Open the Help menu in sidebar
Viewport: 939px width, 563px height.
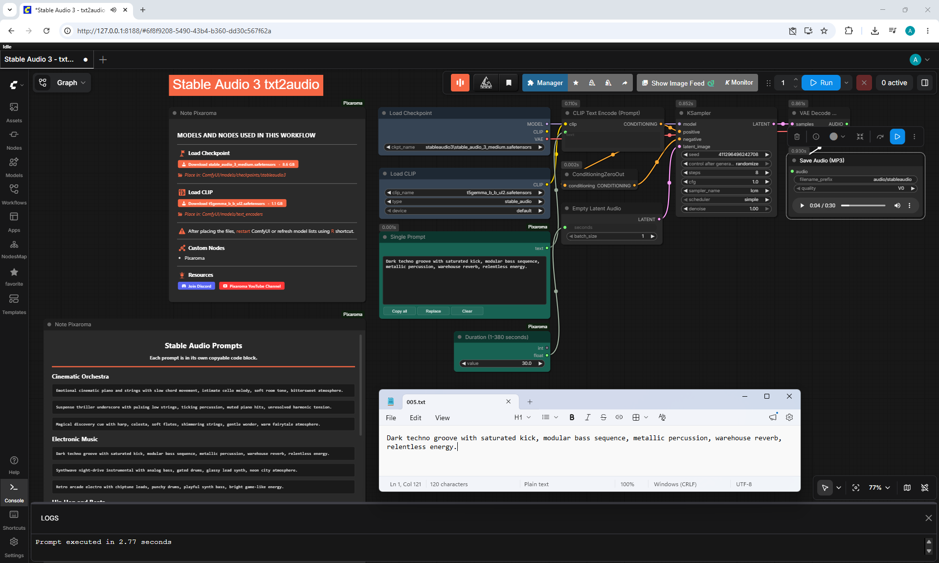pyautogui.click(x=14, y=465)
